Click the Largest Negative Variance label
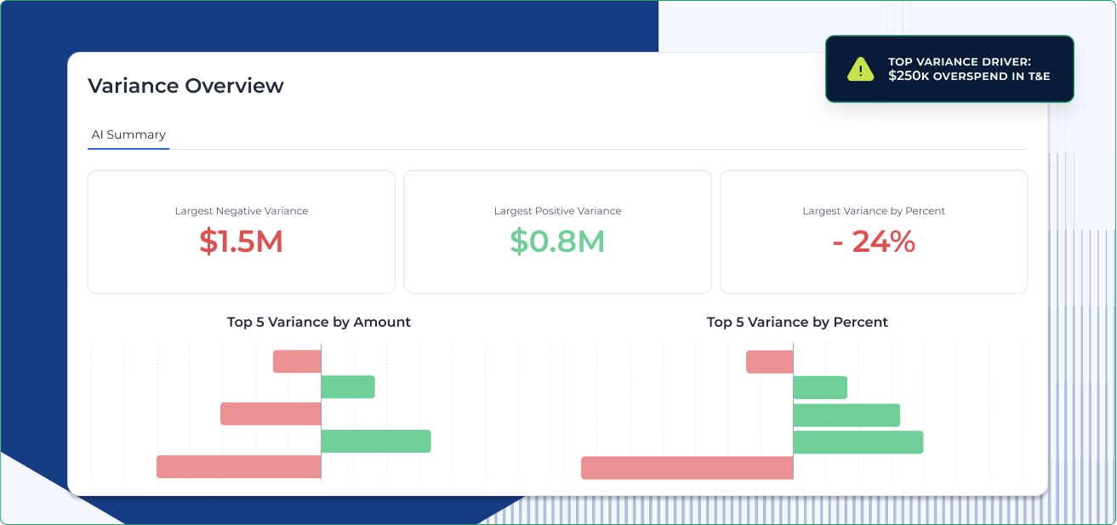Viewport: 1117px width, 525px height. point(242,210)
